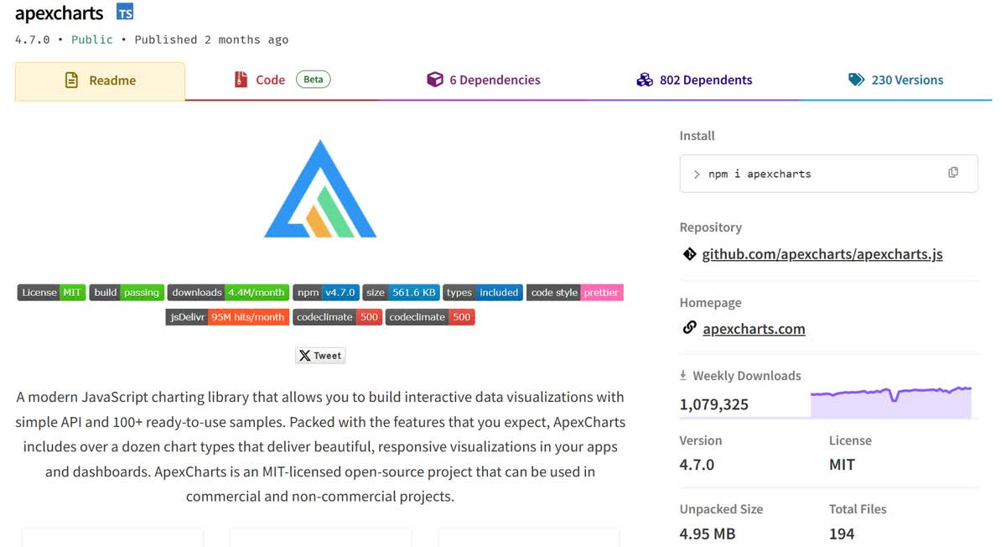The image size is (1006, 547).
Task: Click the build passing badge
Action: (x=127, y=293)
